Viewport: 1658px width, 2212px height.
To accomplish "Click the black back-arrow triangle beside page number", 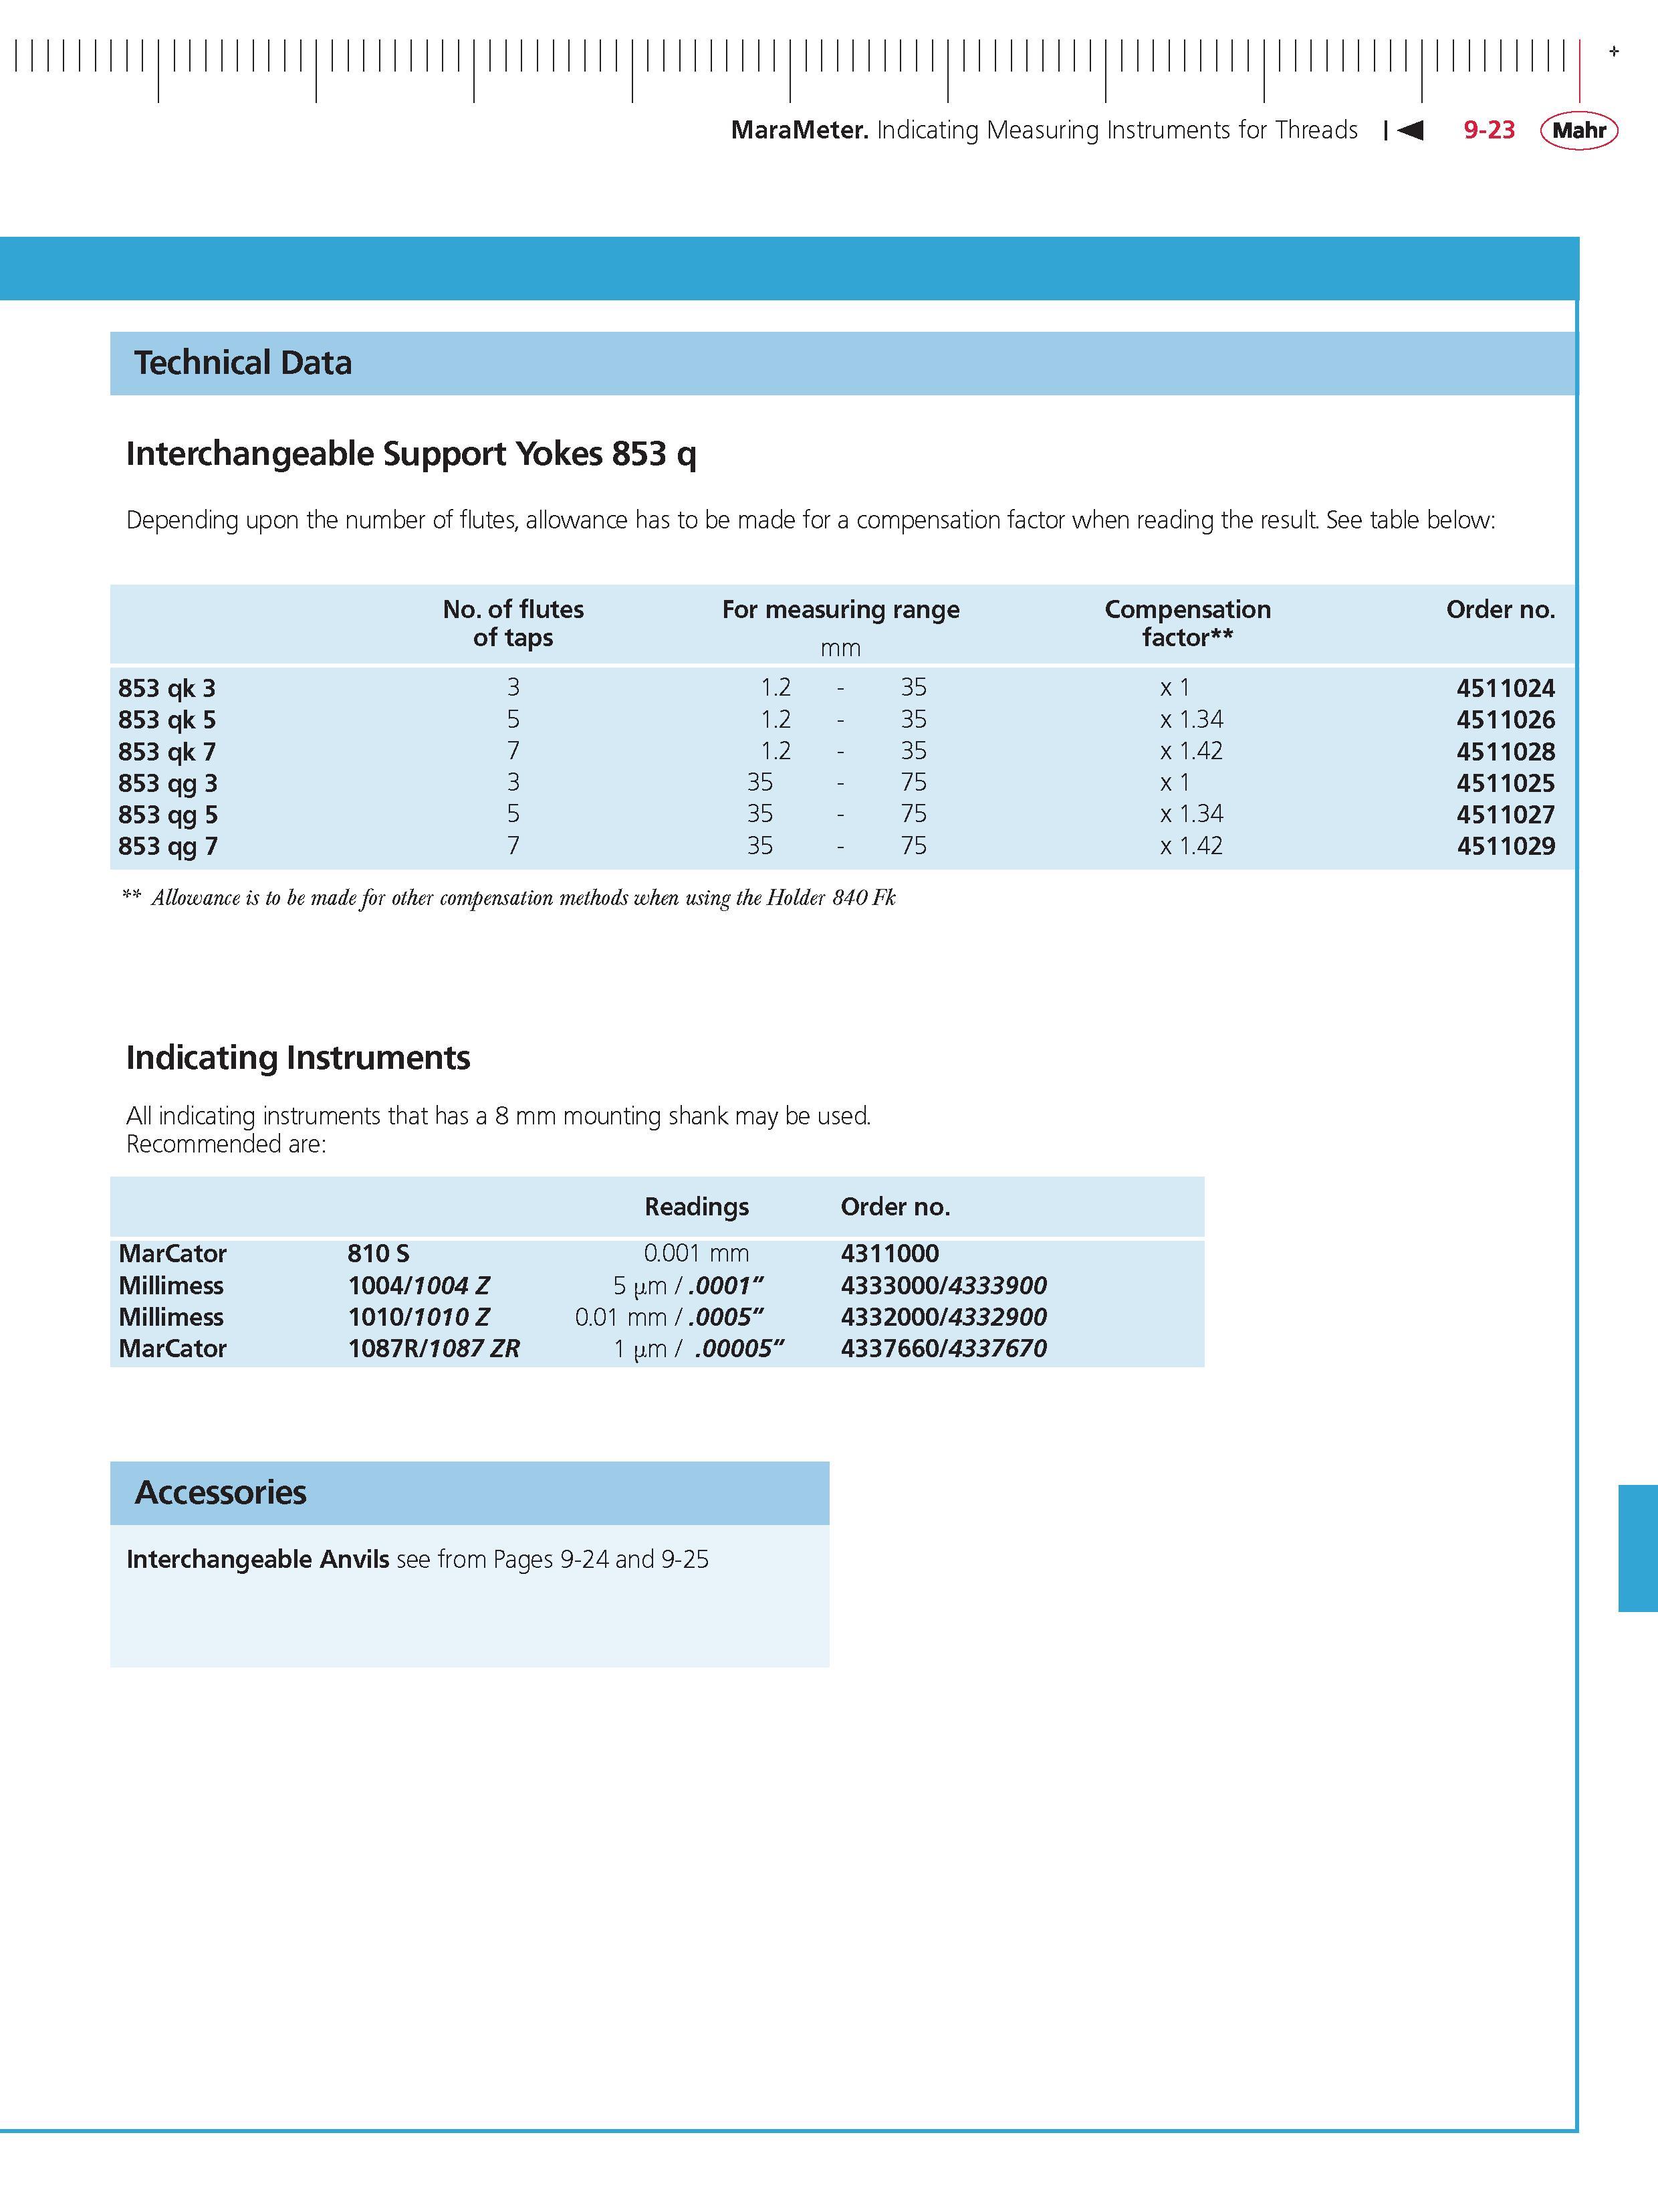I will click(x=1410, y=130).
